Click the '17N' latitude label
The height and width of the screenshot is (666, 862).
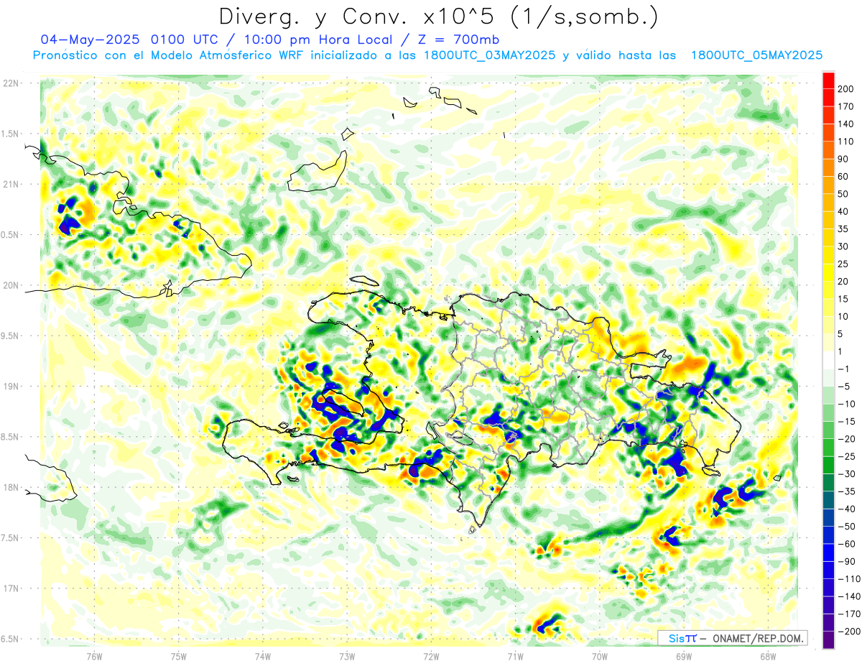11,588
